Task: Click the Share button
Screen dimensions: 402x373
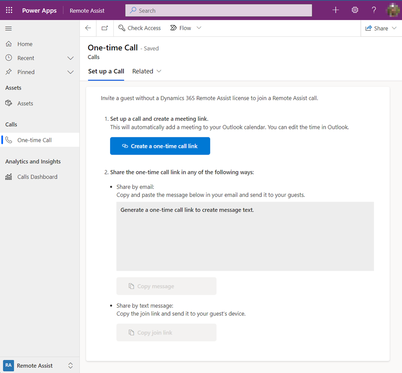Action: pyautogui.click(x=376, y=28)
